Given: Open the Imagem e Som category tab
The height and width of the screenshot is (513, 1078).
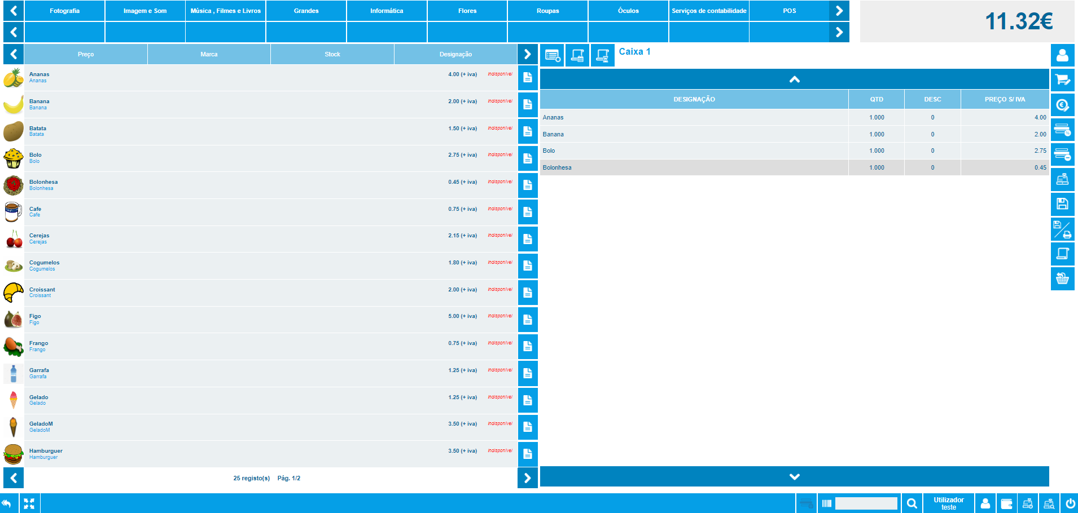Looking at the screenshot, I should 145,11.
